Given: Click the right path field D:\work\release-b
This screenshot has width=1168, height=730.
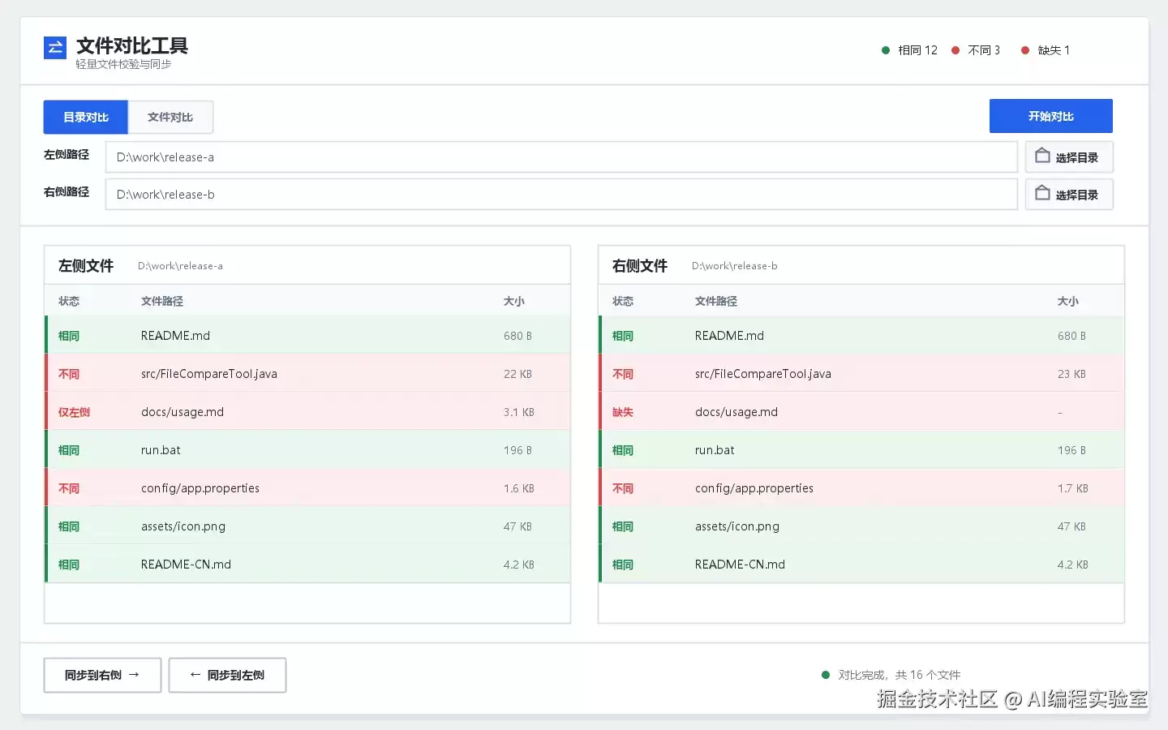Looking at the screenshot, I should pyautogui.click(x=561, y=195).
